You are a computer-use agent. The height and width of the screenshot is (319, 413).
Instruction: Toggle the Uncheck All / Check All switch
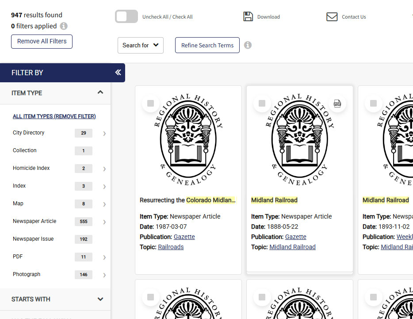[126, 16]
